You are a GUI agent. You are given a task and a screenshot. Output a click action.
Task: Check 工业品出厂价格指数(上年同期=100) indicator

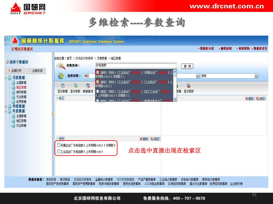tap(59, 151)
